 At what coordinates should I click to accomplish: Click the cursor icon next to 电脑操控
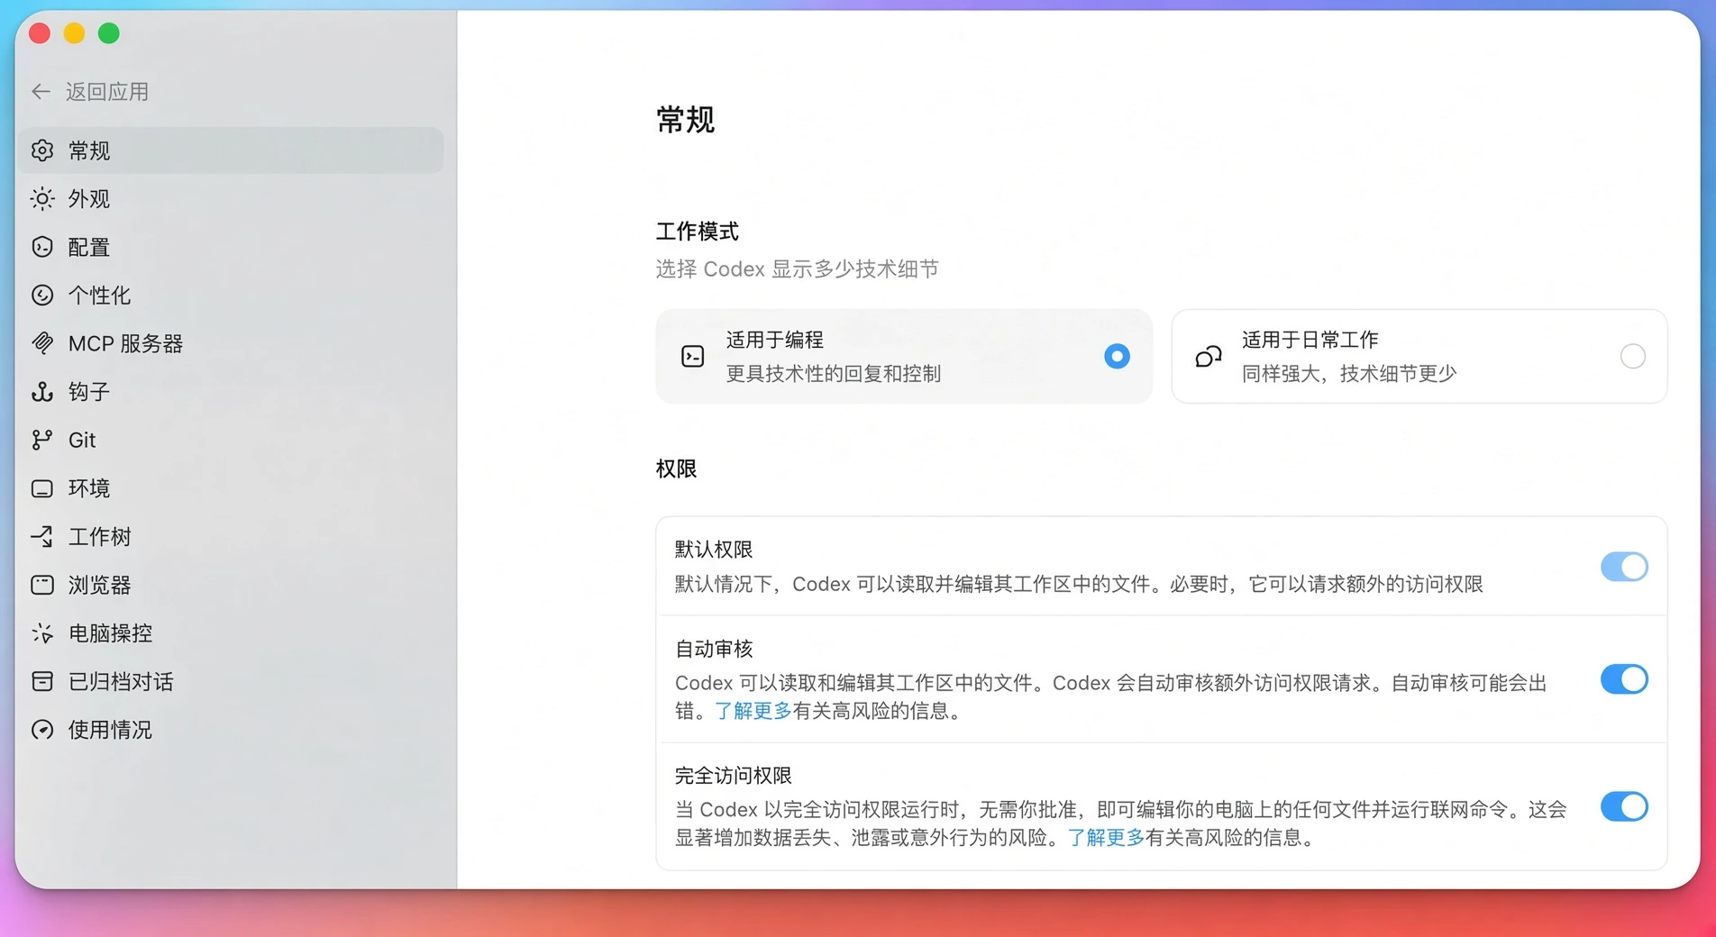(42, 633)
